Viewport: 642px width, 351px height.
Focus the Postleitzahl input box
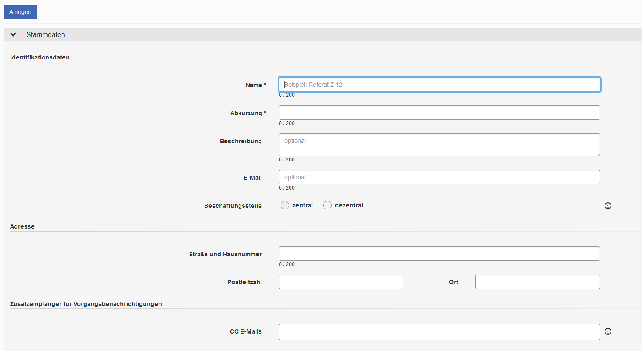(x=341, y=282)
